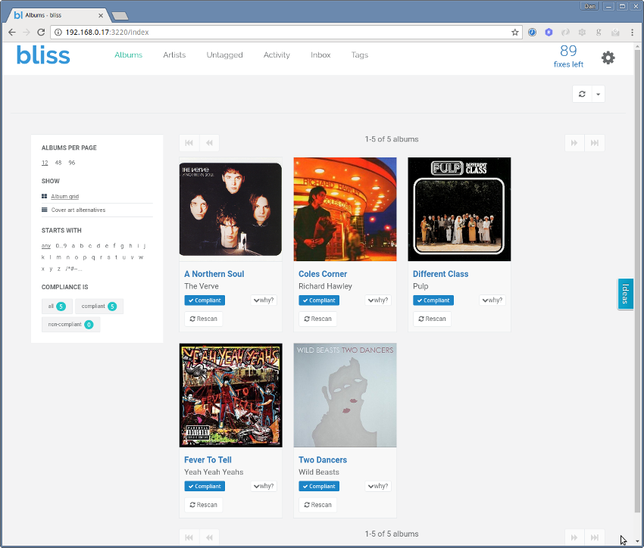Screen dimensions: 644x548
Task: Rescan Two Dancers album
Action: (317, 505)
